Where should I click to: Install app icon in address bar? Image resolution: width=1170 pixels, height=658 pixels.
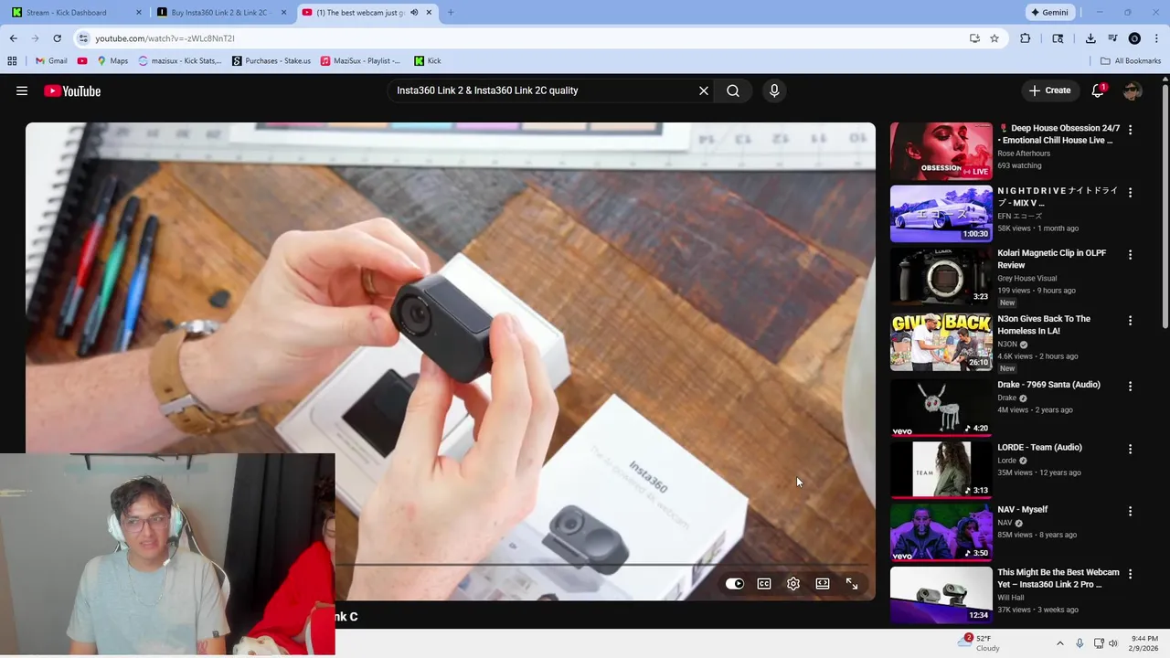(x=974, y=38)
